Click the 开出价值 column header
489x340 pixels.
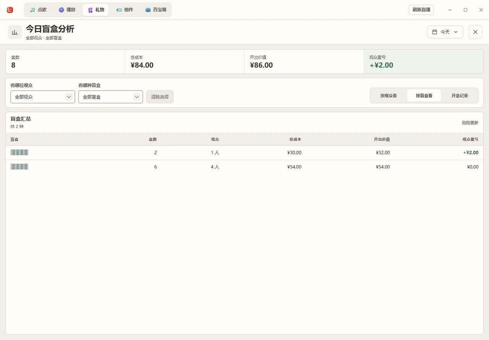[x=382, y=139]
